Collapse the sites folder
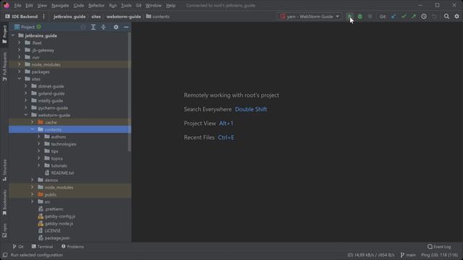This screenshot has width=463, height=260. click(x=20, y=79)
